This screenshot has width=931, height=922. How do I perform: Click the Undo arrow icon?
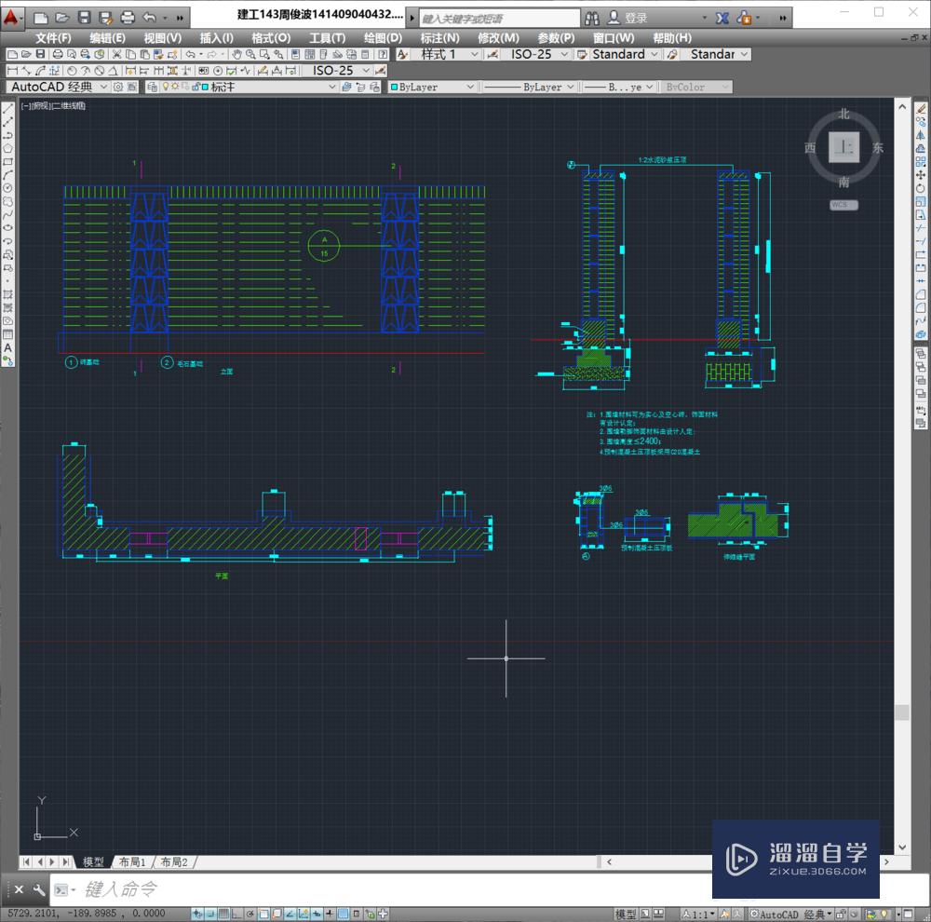click(191, 54)
